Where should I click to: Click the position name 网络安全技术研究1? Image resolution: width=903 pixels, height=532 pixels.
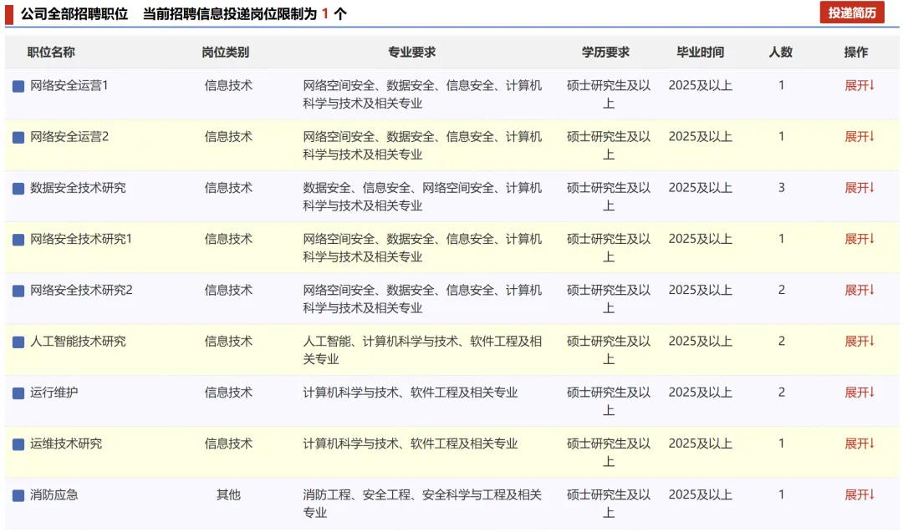(x=81, y=239)
